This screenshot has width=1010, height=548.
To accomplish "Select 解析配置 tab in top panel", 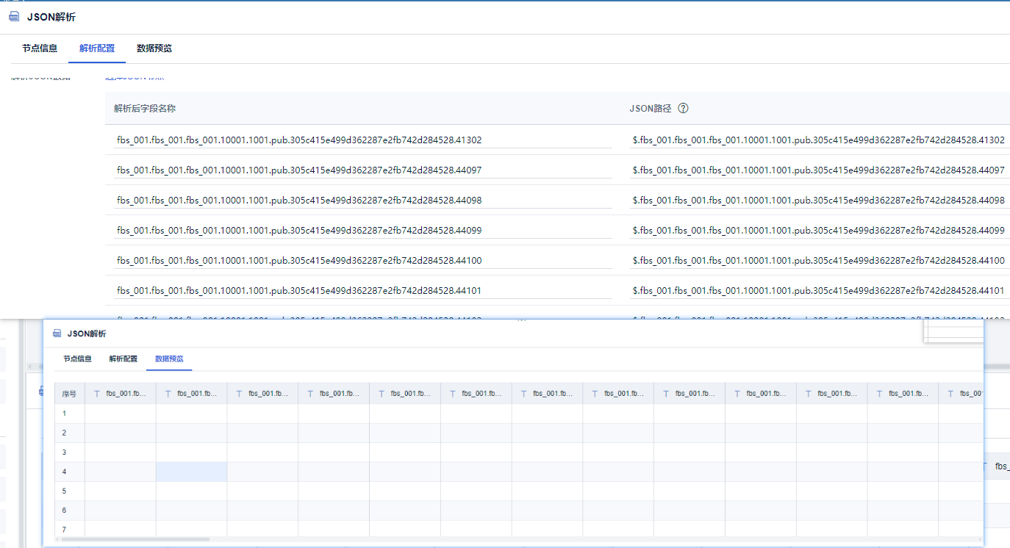I will (x=97, y=48).
